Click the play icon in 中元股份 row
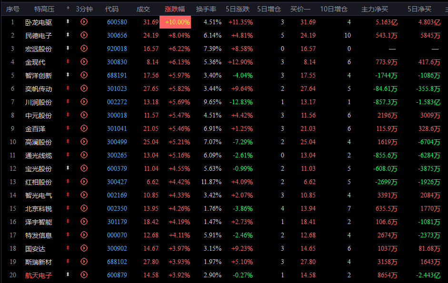The width and height of the screenshot is (448, 283). tap(84, 115)
